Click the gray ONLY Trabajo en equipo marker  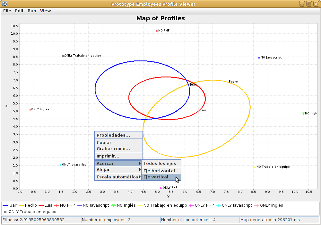pyautogui.click(x=64, y=56)
